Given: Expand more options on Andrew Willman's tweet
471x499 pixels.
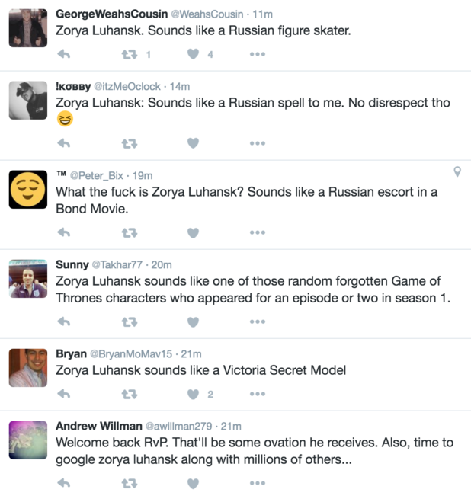Looking at the screenshot, I should click(x=257, y=483).
